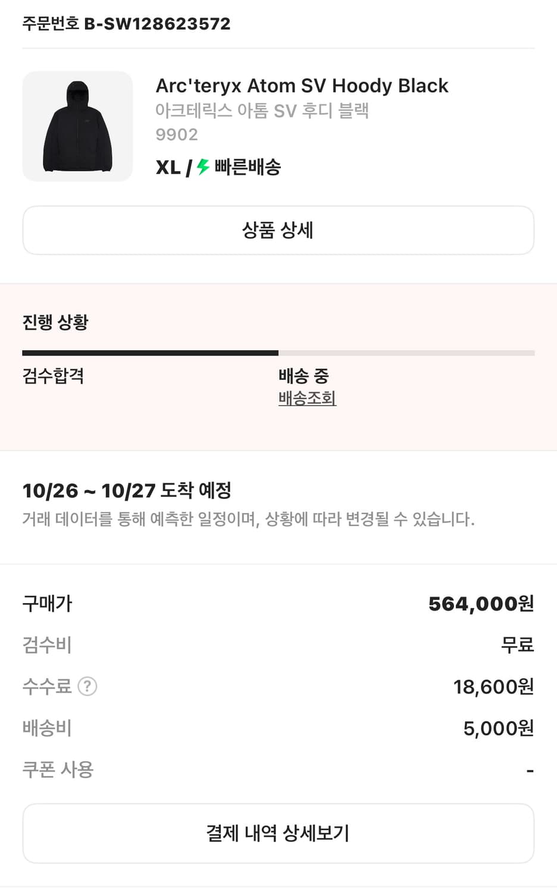
Task: Open the 배송조회 tracking link
Action: 307,398
